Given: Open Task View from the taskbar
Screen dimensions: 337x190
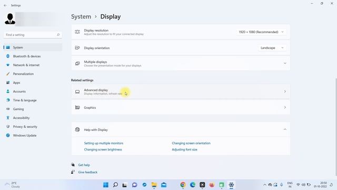Looking at the screenshot, I should coord(125,185).
